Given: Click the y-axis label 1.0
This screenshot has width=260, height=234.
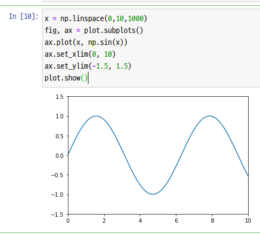Looking at the screenshot, I should [x=59, y=116].
